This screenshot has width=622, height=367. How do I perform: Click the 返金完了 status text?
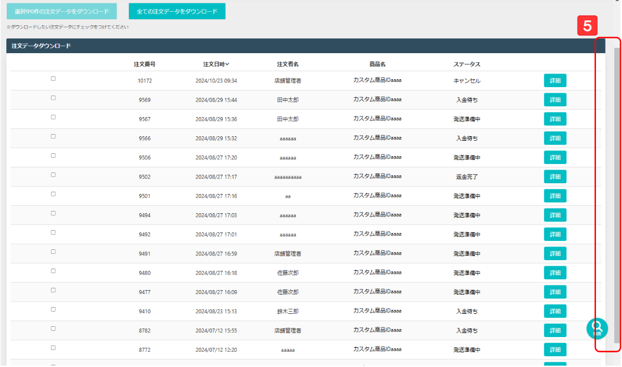467,176
